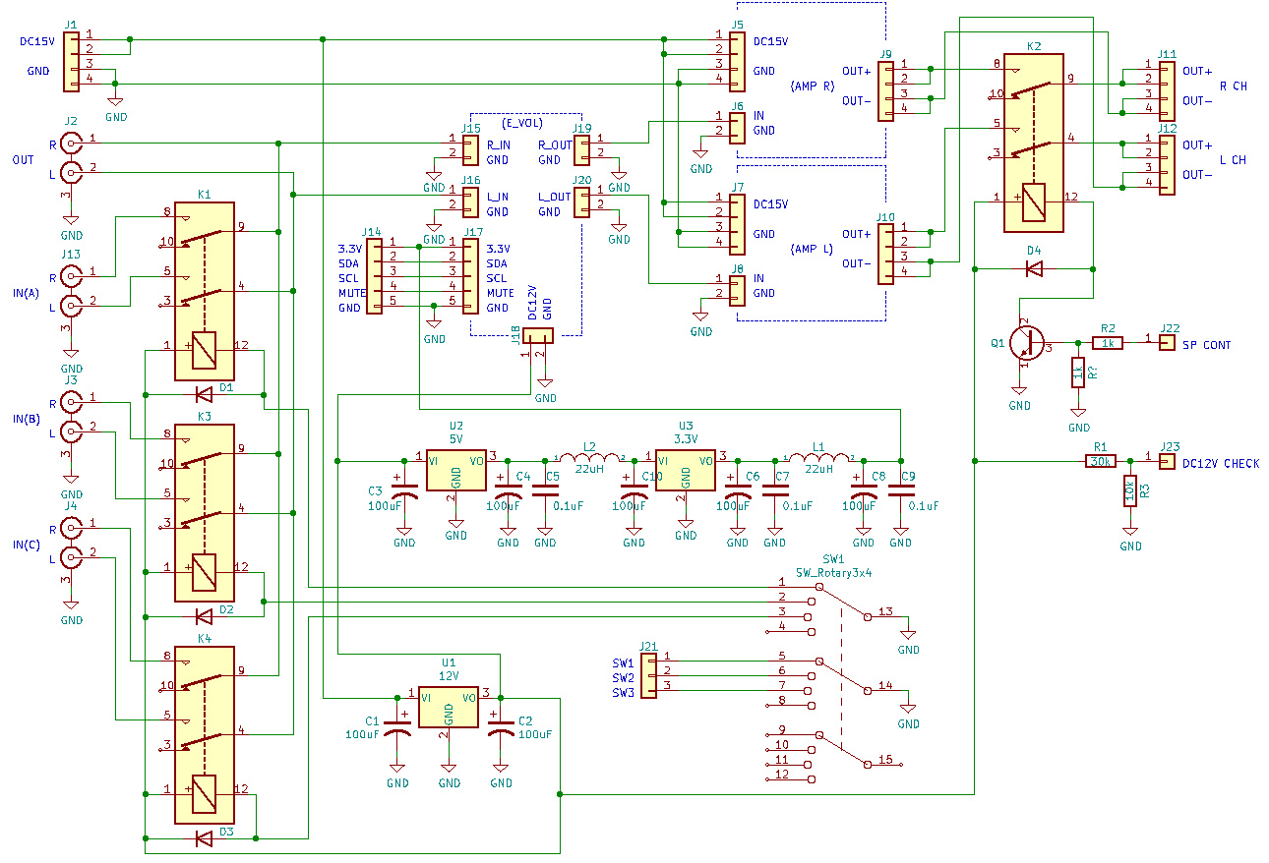Select diode D4 near relay K2
1269x863 pixels.
[1033, 268]
